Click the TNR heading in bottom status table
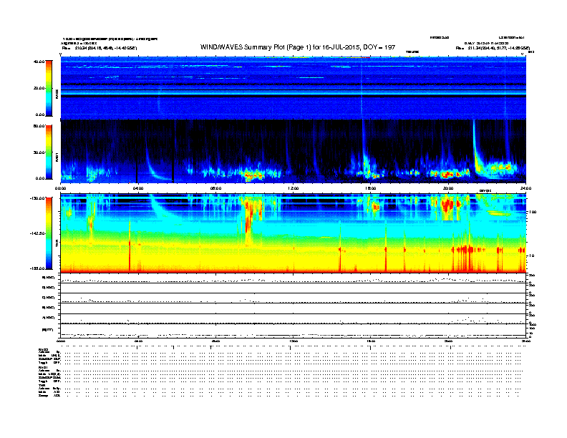Image resolution: width=567 pixels, height=438 pixels. pyautogui.click(x=42, y=385)
